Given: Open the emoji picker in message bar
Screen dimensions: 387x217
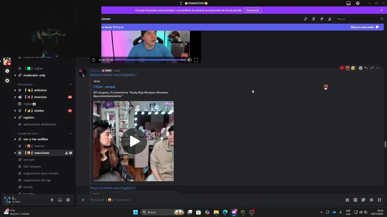Looking at the screenshot, I should (x=371, y=200).
